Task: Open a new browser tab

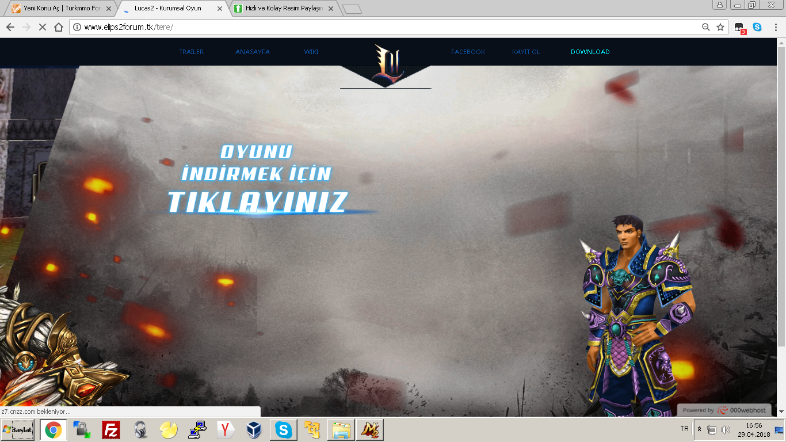Action: pyautogui.click(x=352, y=9)
